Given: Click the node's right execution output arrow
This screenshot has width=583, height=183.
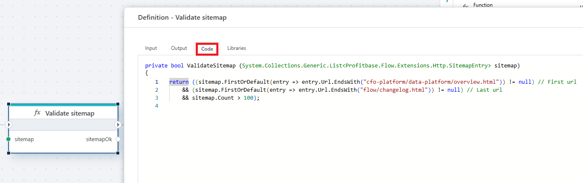Looking at the screenshot, I should point(118,124).
